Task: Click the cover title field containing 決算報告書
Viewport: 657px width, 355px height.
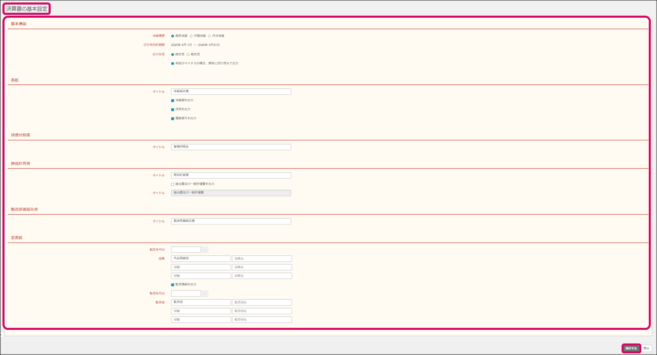Action: [x=231, y=91]
